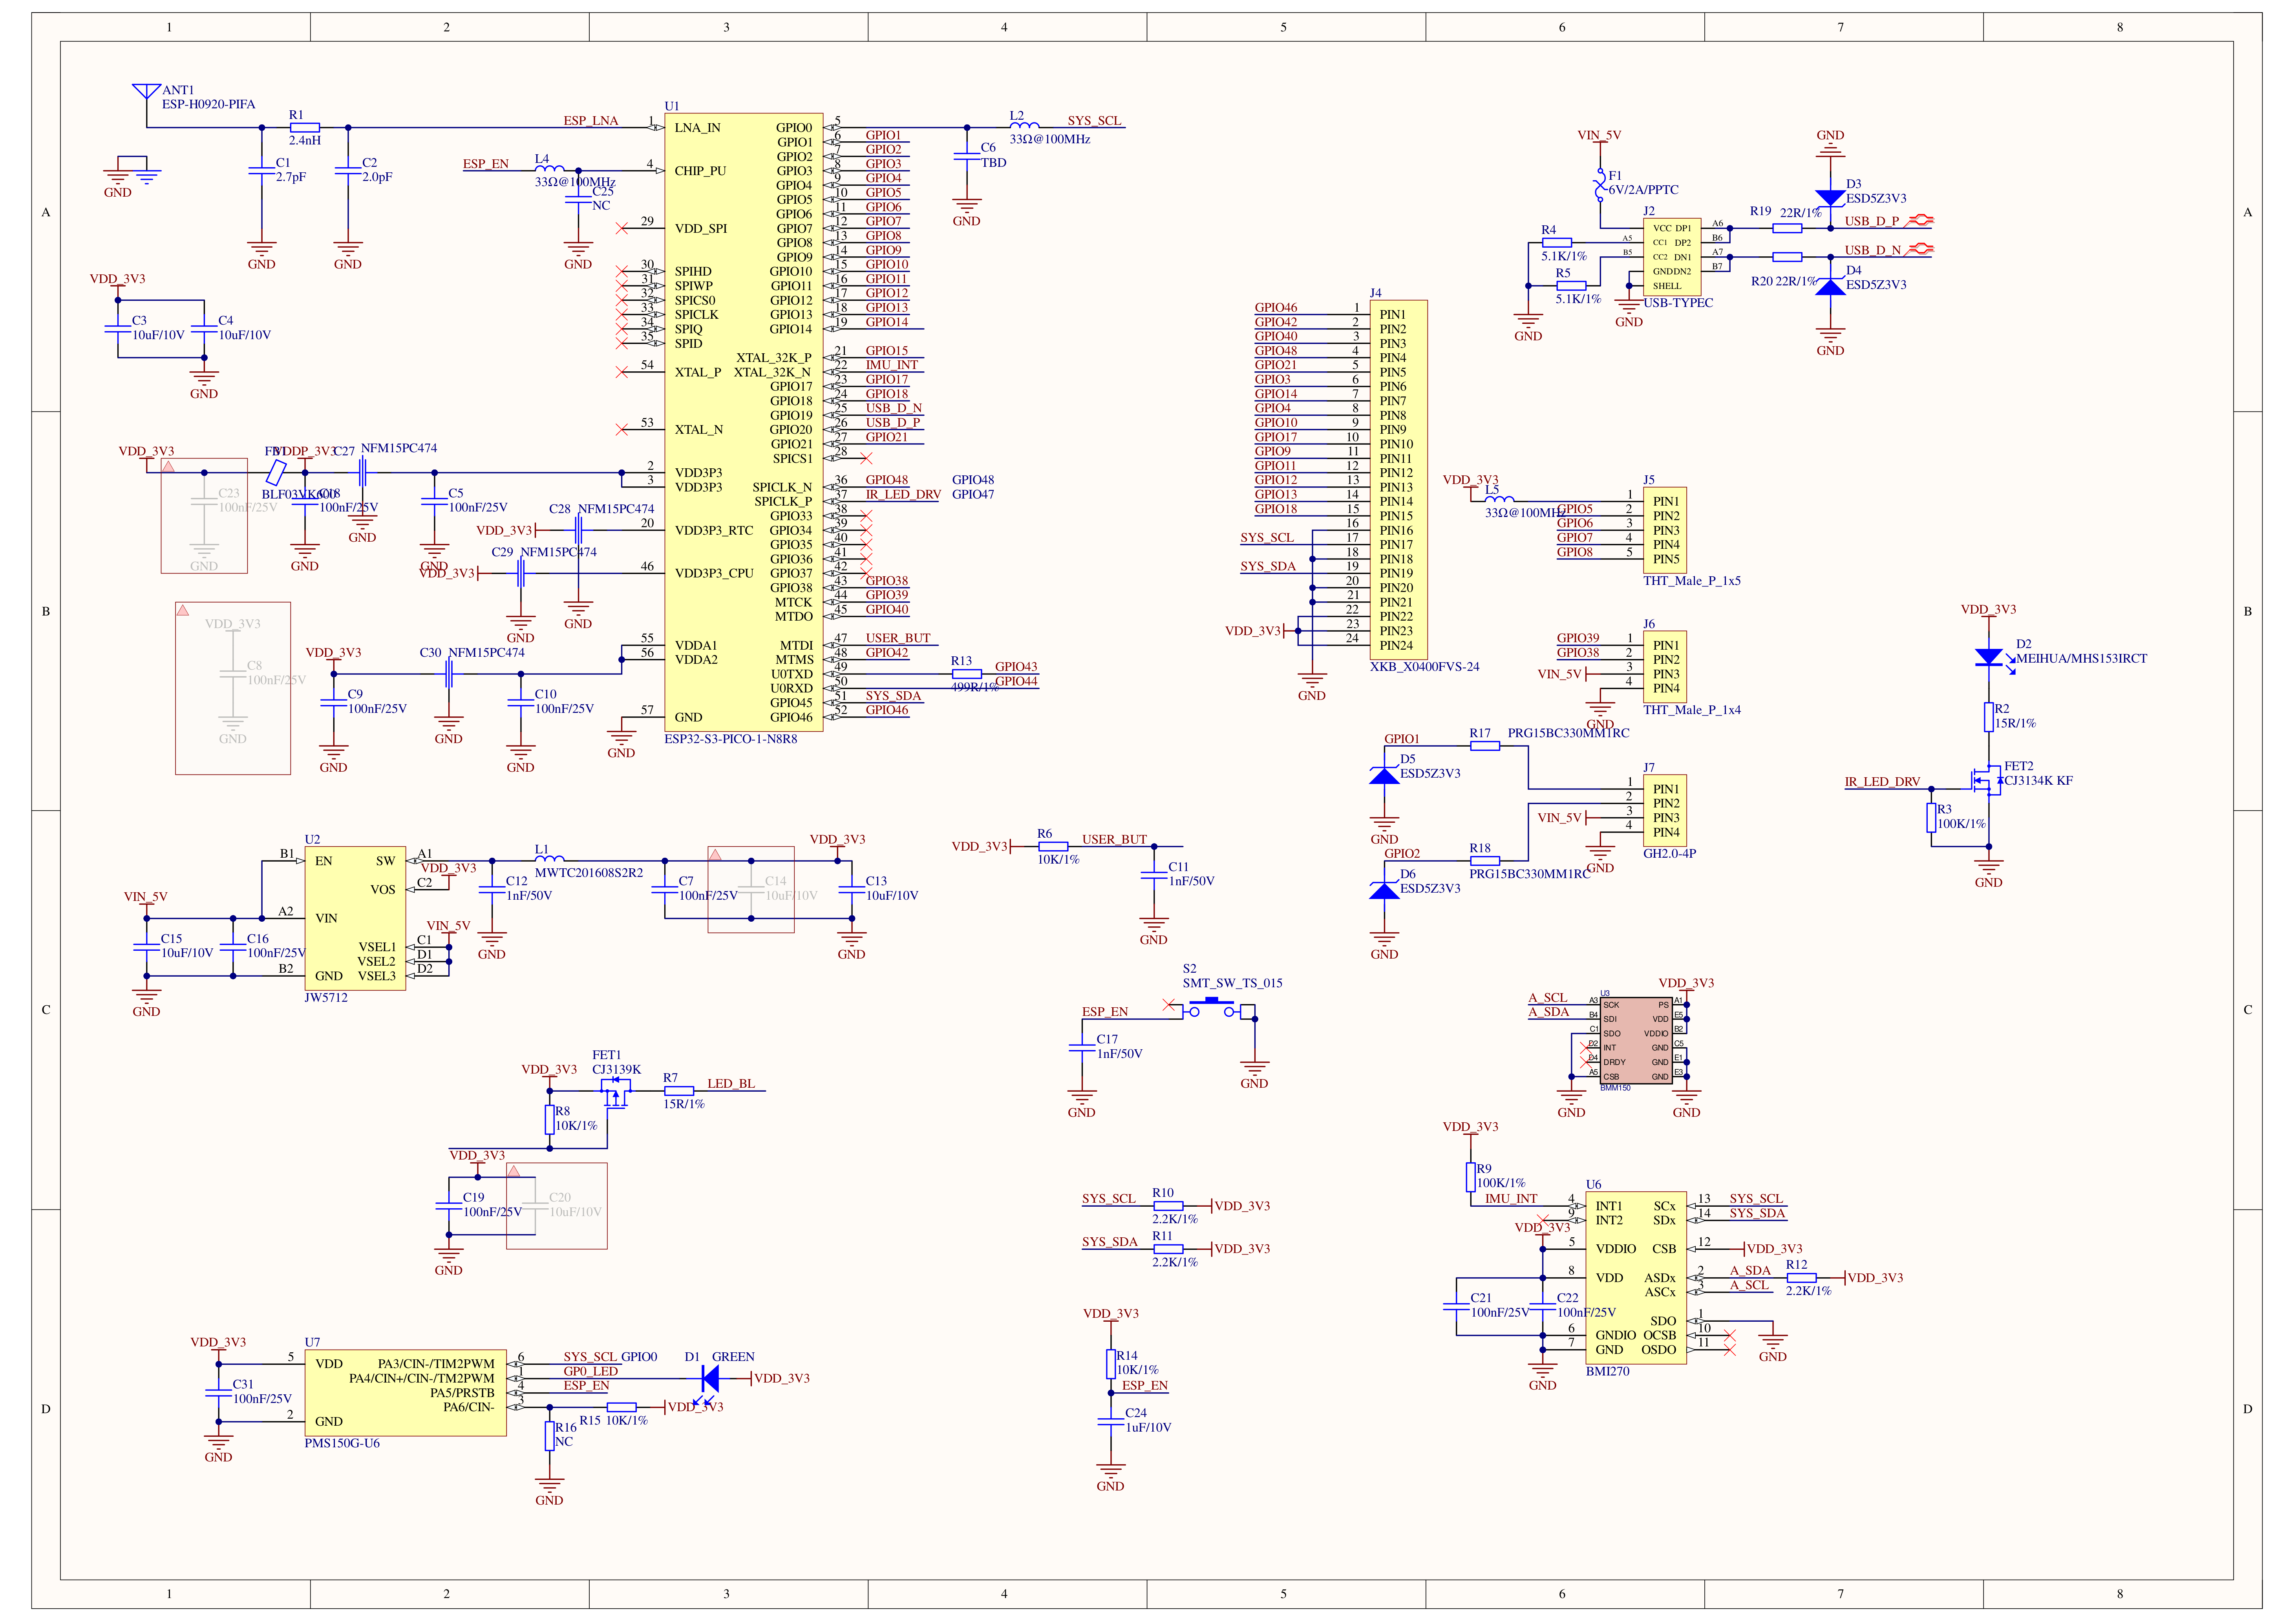2296x1622 pixels.
Task: Select the crossed-out capacitor C14
Action: 751,889
